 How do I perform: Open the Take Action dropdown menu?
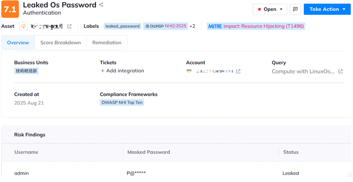click(327, 9)
